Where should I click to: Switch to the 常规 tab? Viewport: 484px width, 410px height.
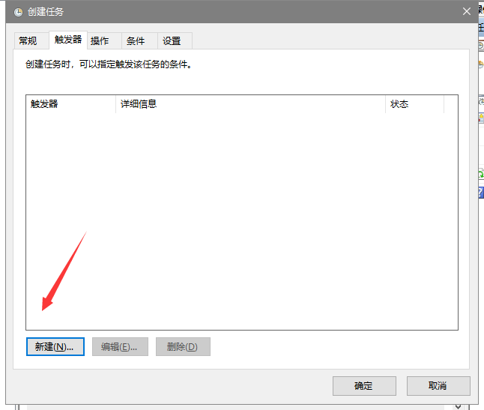28,41
